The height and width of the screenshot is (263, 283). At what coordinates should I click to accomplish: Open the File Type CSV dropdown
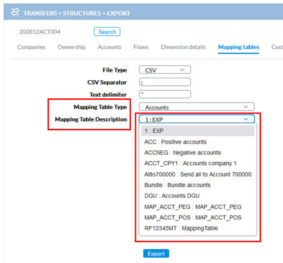point(165,70)
